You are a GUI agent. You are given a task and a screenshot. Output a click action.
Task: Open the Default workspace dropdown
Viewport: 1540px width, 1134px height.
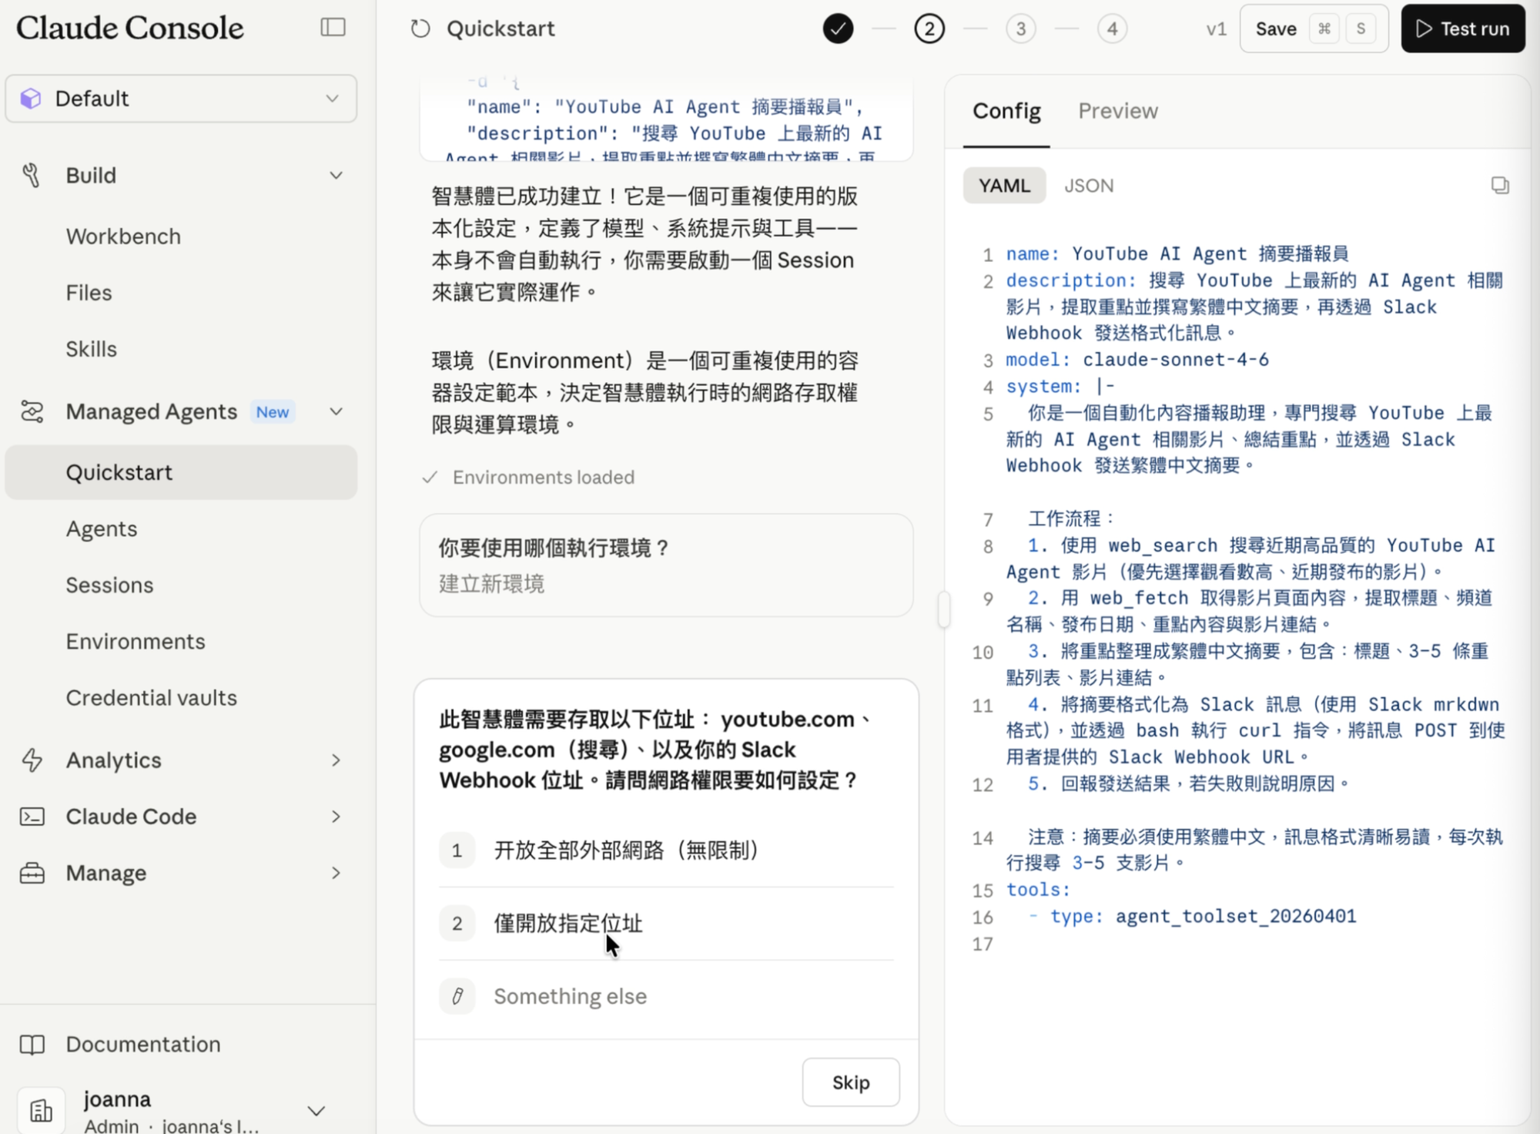[x=181, y=99]
